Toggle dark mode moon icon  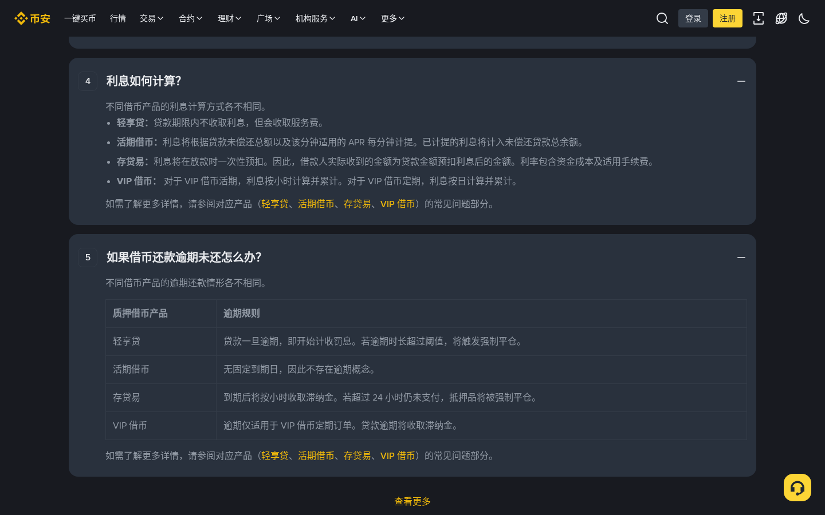pos(804,18)
